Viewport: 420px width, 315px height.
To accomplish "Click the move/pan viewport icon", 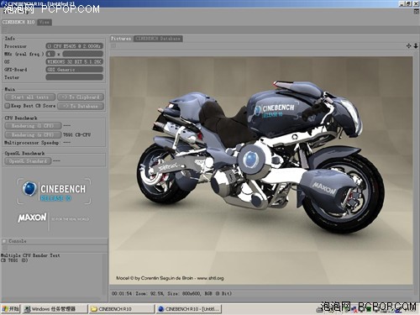I will click(408, 45).
